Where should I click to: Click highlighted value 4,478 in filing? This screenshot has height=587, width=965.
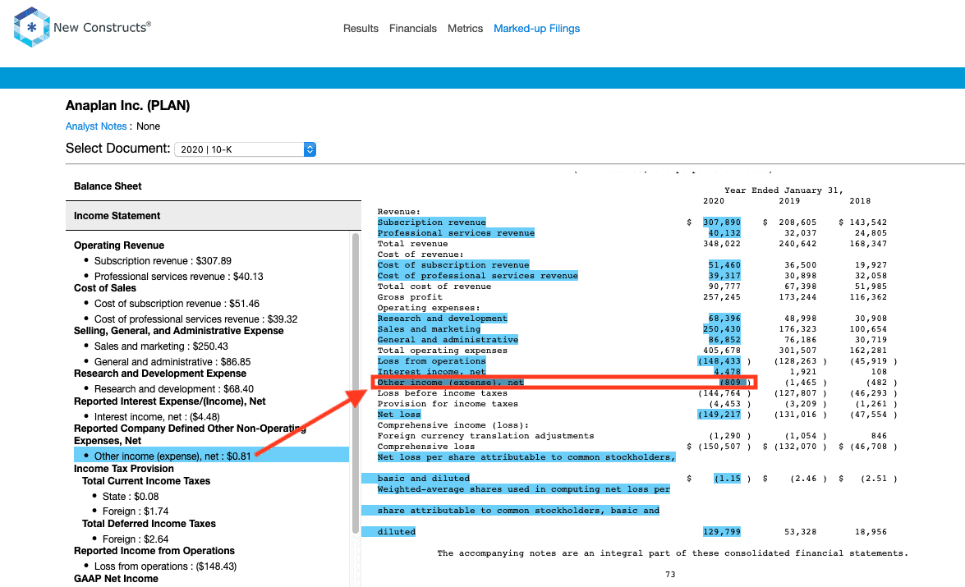[727, 372]
